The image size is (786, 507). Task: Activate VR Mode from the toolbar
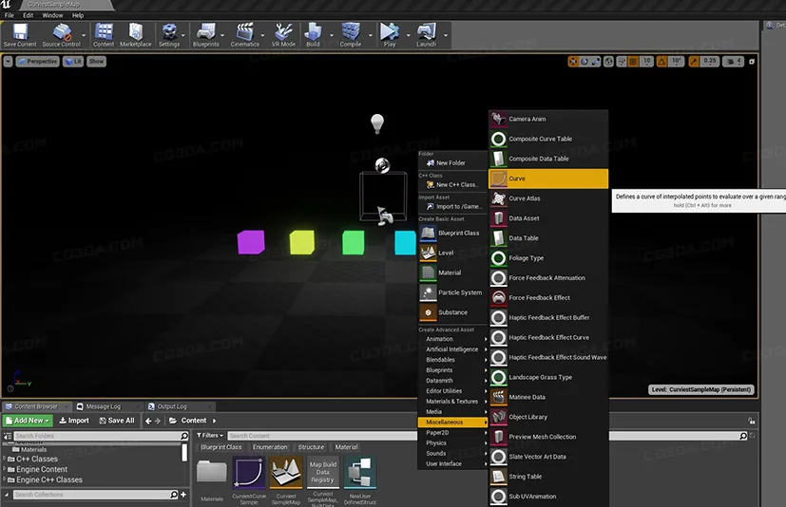[x=283, y=34]
